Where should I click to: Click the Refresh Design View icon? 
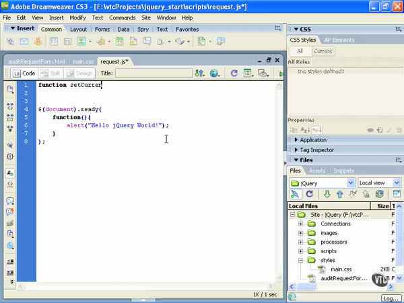(234, 73)
